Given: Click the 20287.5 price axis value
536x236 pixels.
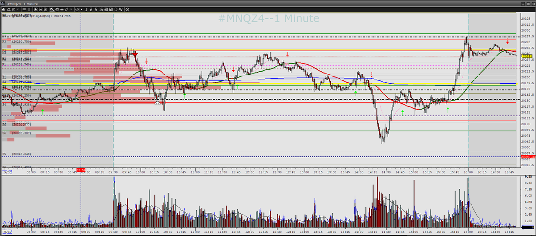Looking at the screenshot, I should (527, 36).
